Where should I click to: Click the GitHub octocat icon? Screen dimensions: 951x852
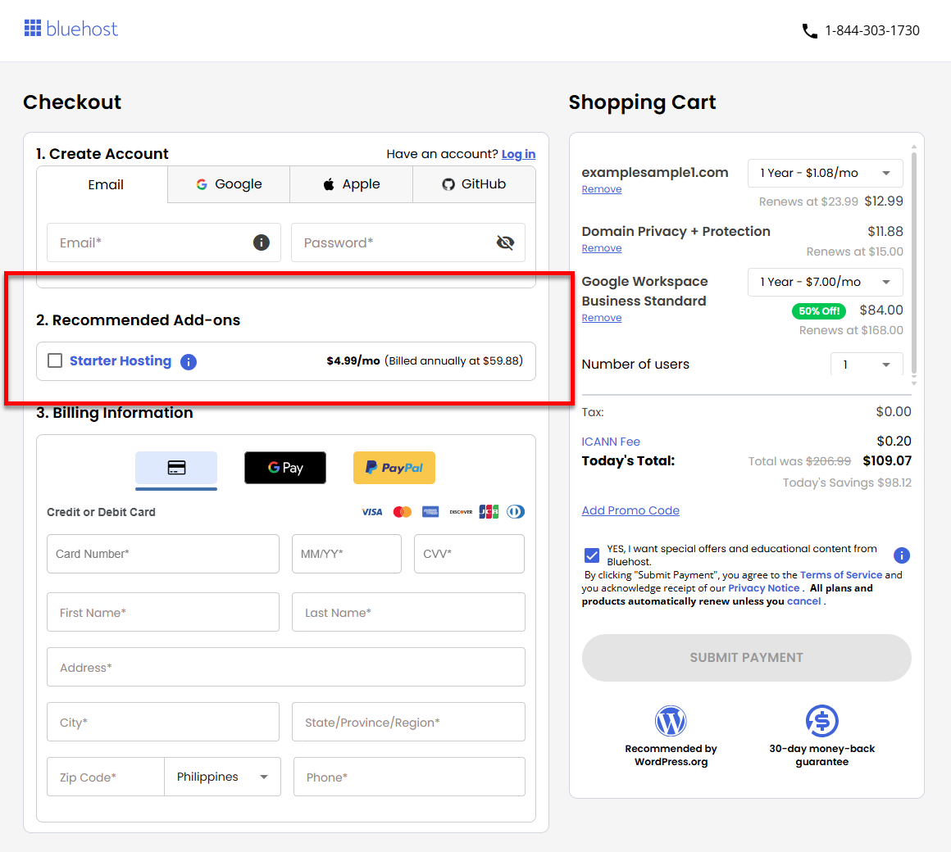click(x=448, y=184)
